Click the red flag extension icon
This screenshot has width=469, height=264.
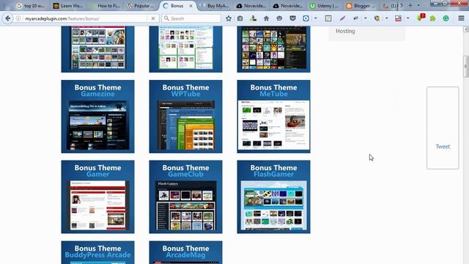tap(398, 18)
